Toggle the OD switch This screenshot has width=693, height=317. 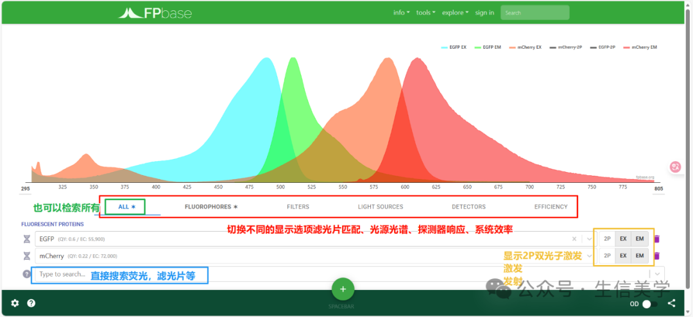click(x=650, y=304)
